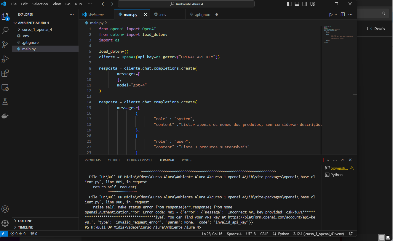Open the Docker whale icon

[5, 116]
